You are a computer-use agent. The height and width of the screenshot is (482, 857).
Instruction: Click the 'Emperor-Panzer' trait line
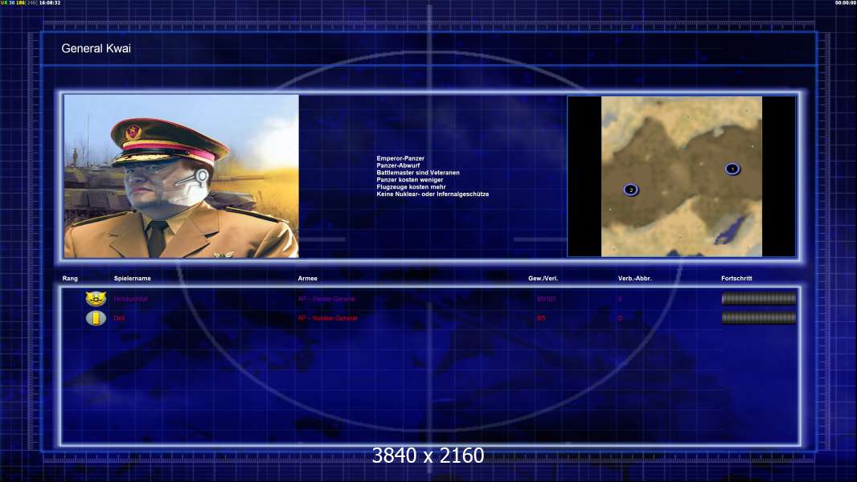point(400,158)
